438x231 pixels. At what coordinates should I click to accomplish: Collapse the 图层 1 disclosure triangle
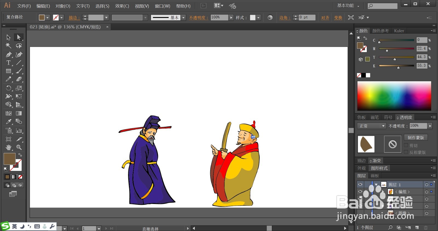coord(376,185)
